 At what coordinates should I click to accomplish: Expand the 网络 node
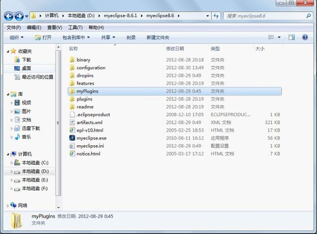(x=8, y=206)
